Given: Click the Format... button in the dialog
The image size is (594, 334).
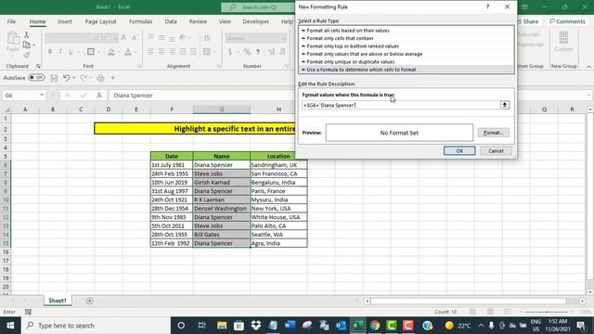Looking at the screenshot, I should 493,133.
